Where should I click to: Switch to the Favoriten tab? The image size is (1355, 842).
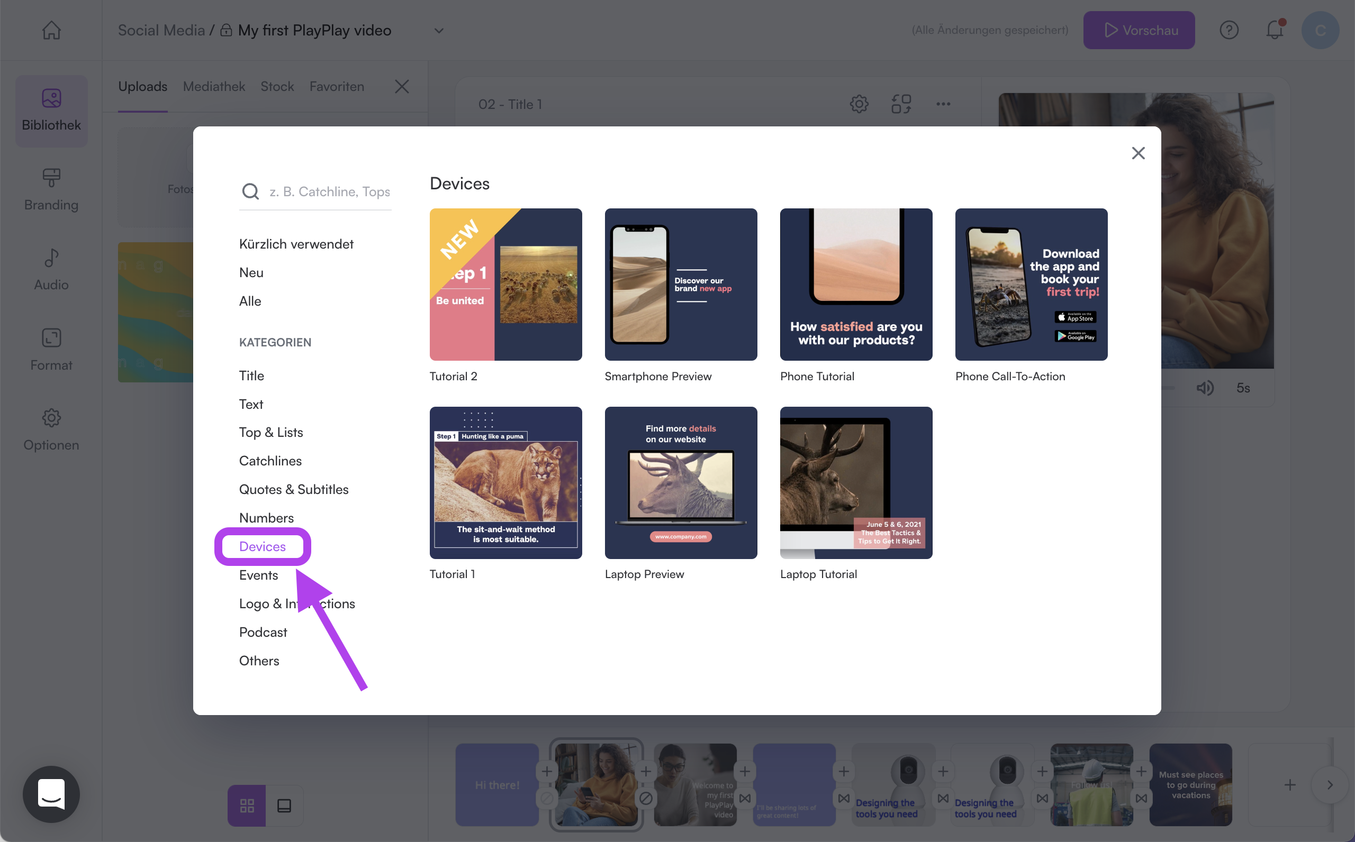pyautogui.click(x=337, y=86)
